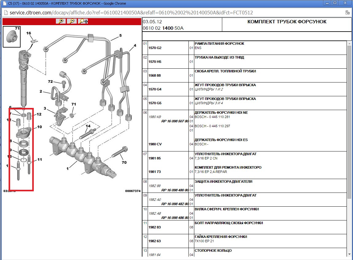Click the translate page icon in address bar
Image resolution: width=353 pixels, height=260 pixels.
(347, 13)
